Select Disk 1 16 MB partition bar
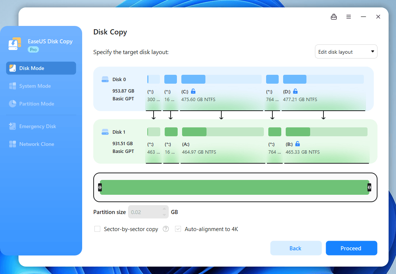Viewport: 396px width, 274px height. [x=171, y=132]
